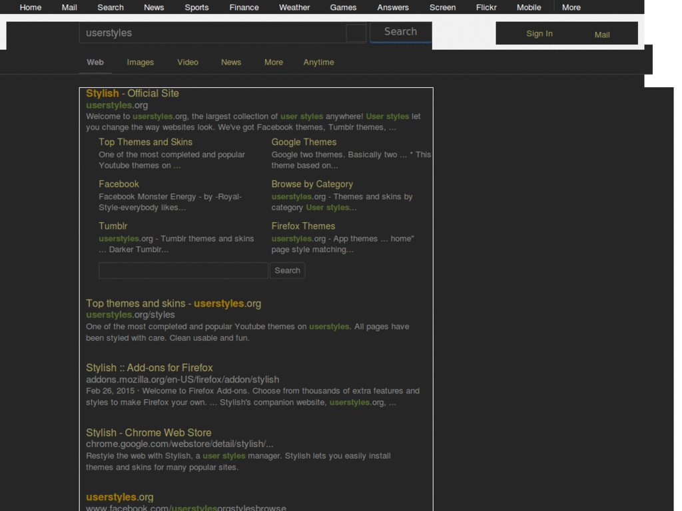Open Weather in the top navigation bar
Screen dimensions: 682x511
(294, 7)
